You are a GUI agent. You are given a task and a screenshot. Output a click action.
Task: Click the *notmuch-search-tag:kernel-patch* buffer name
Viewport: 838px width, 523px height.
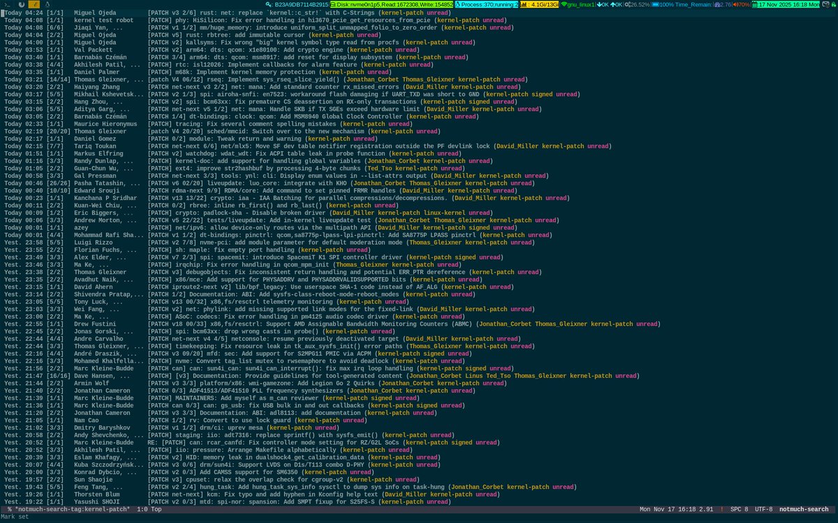coord(72,509)
